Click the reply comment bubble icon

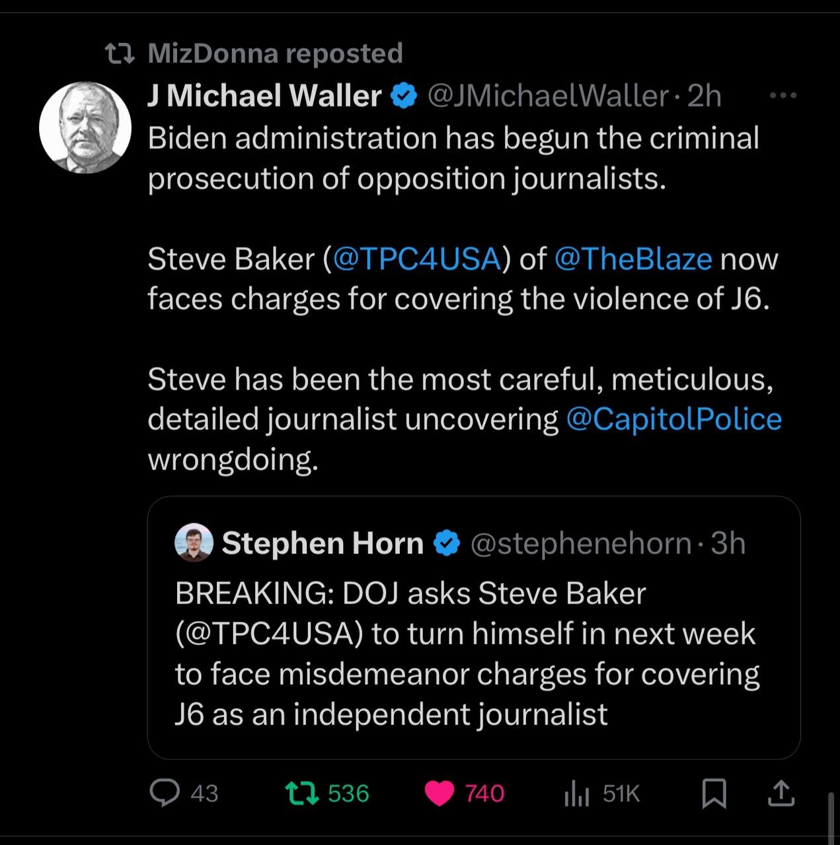click(165, 793)
